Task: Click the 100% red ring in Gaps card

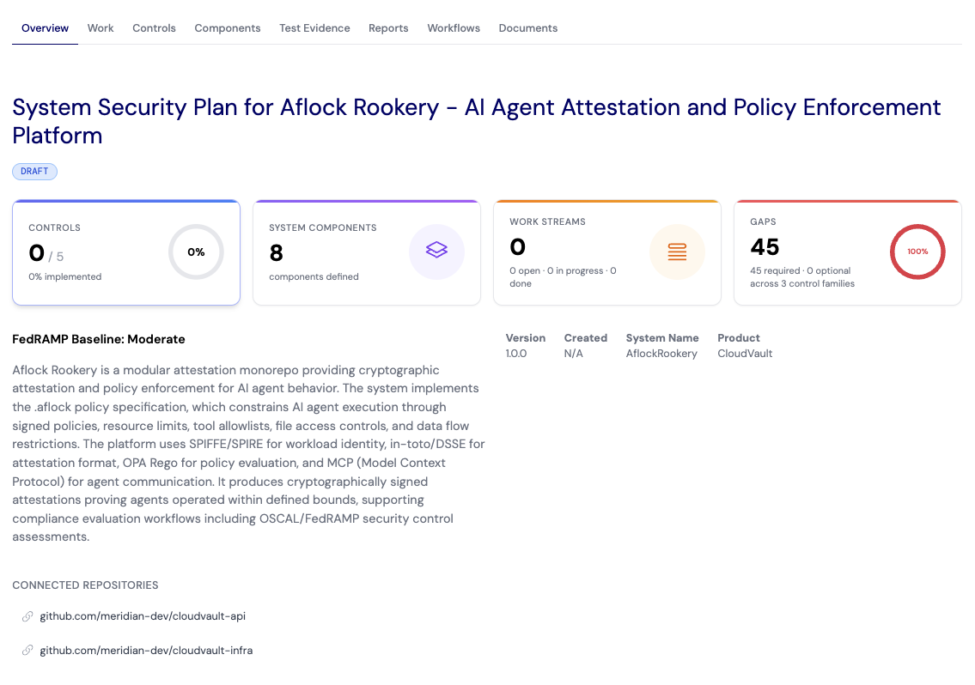Action: pyautogui.click(x=917, y=252)
